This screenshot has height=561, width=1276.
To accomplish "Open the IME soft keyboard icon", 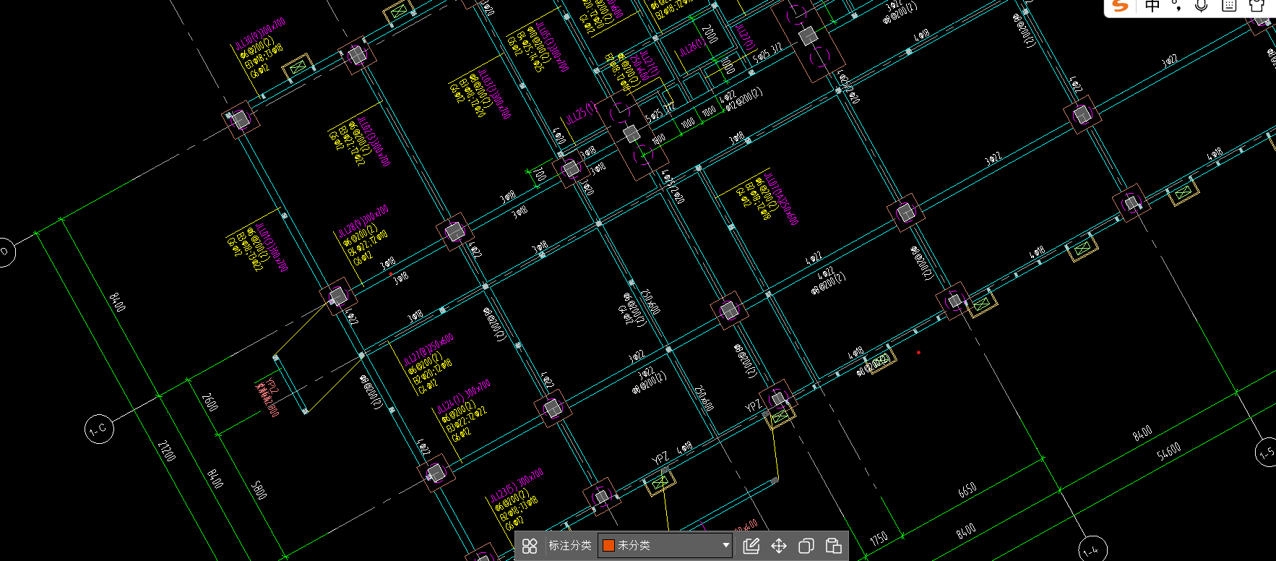I will (x=1229, y=6).
